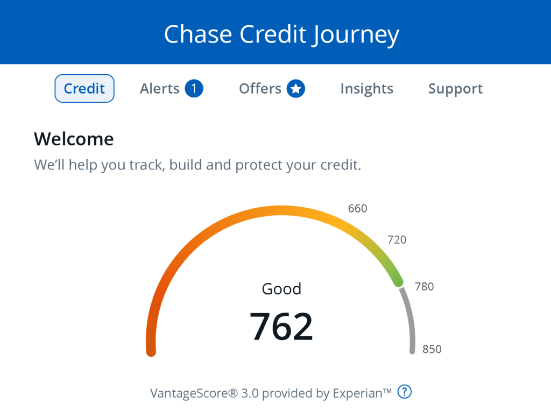Click the track, build and protect subtitle
Image resolution: width=551 pixels, height=417 pixels.
[x=197, y=165]
